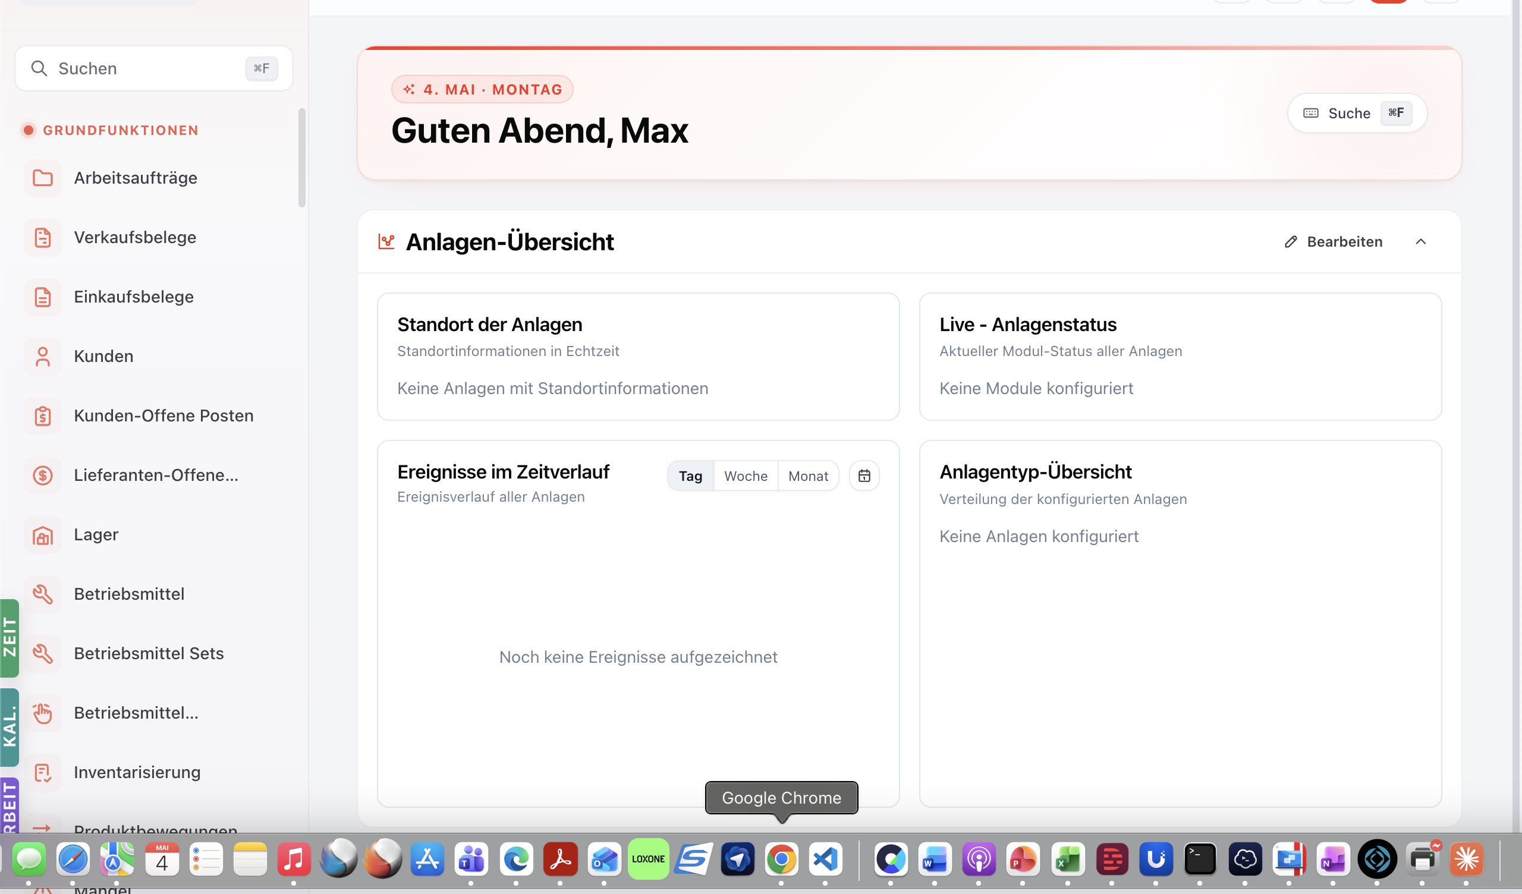This screenshot has height=894, width=1522.
Task: Open Adobe Acrobat from the dock
Action: coord(561,859)
